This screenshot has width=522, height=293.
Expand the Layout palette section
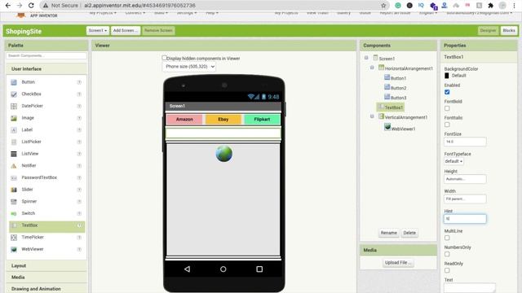(x=46, y=266)
